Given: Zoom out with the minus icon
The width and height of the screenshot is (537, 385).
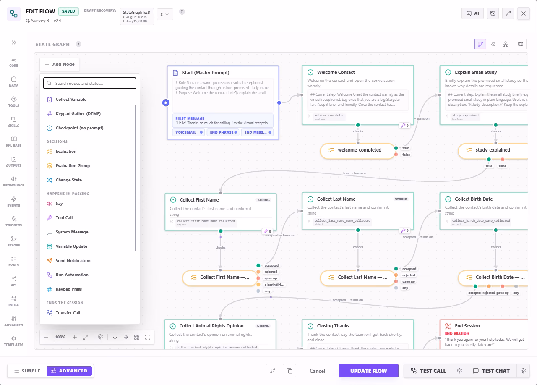Looking at the screenshot, I should [46, 337].
